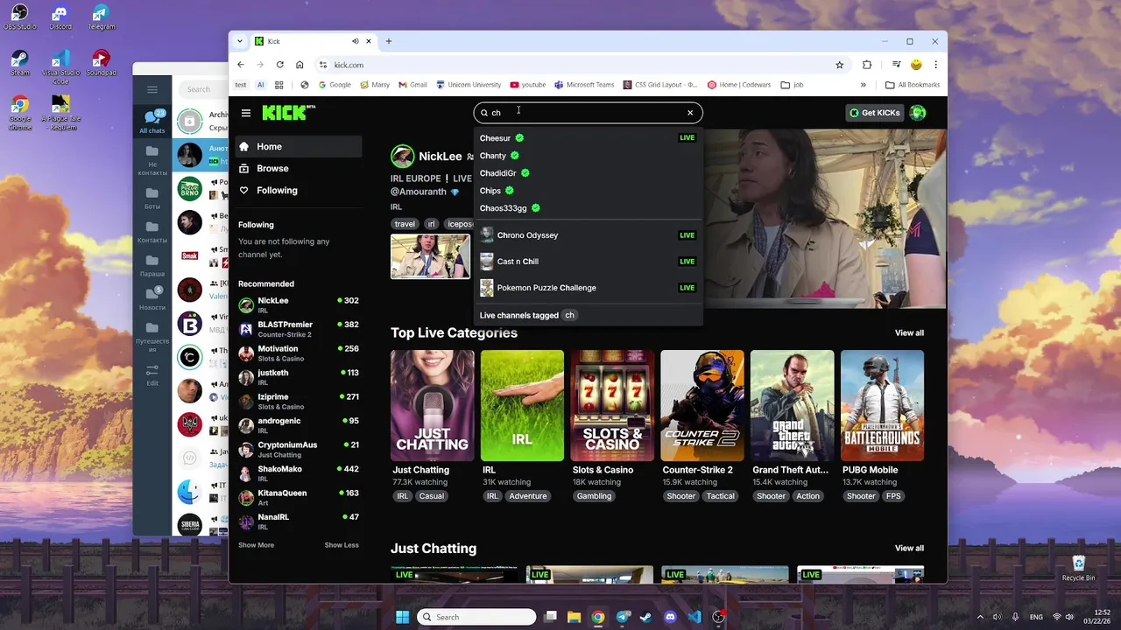Expand recommended list with Show More
This screenshot has height=630, width=1121.
[x=256, y=545]
